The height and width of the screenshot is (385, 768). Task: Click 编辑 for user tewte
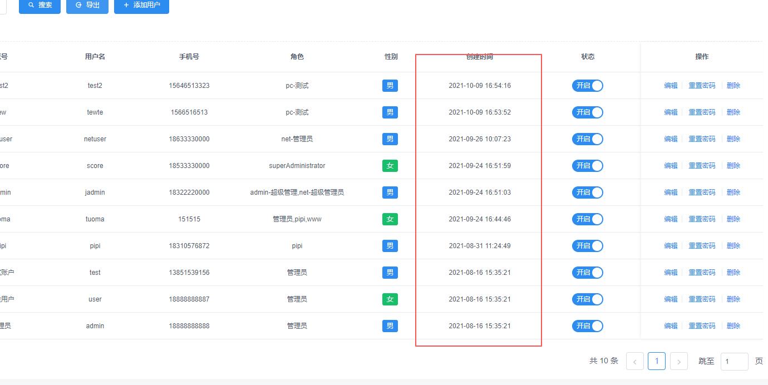point(671,112)
